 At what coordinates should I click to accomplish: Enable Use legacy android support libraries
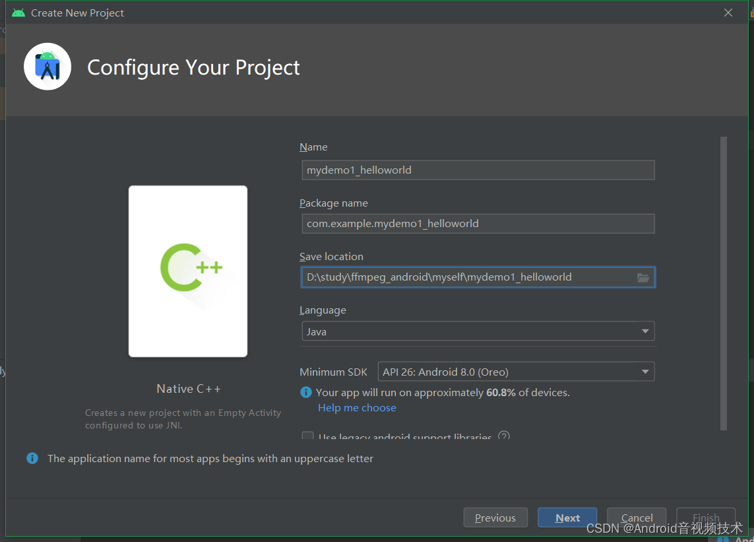click(307, 436)
